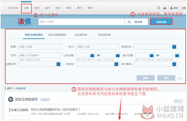Viewport: 187px width, 121px height.
Task: Focus the 全文 content input field
Action: [98, 47]
